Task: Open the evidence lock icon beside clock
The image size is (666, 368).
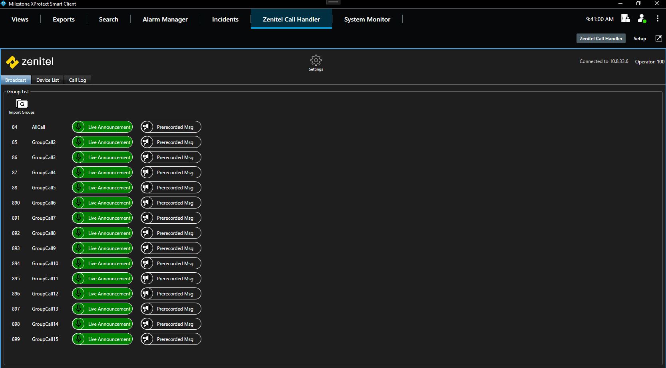Action: (x=625, y=19)
